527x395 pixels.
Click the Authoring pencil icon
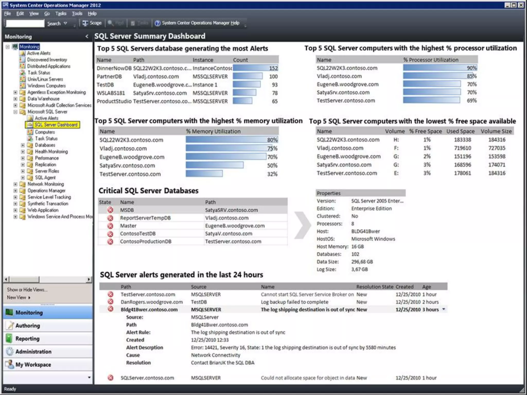[10, 325]
